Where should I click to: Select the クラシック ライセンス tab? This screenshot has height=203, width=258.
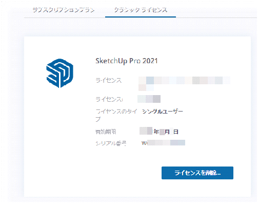(141, 10)
